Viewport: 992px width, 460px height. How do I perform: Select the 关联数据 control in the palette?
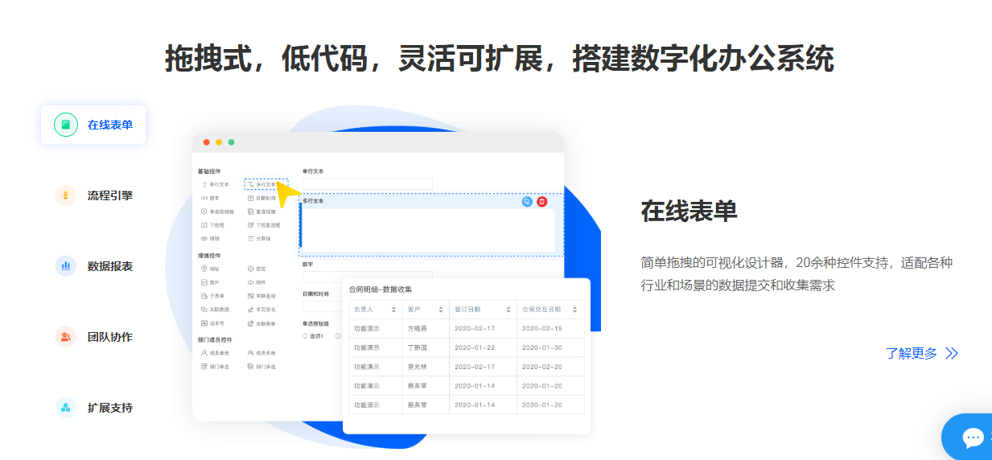pos(215,310)
